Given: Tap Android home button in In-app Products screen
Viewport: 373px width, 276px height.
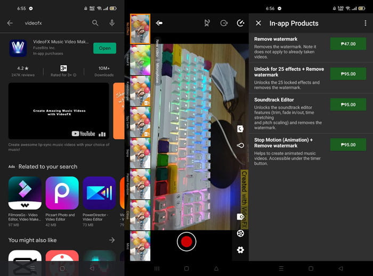Looking at the screenshot, I should point(311,269).
